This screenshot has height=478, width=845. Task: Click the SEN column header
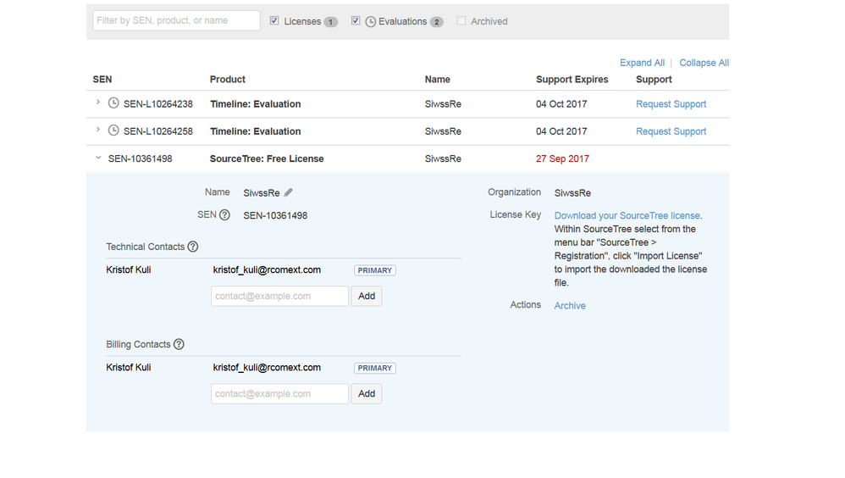102,80
